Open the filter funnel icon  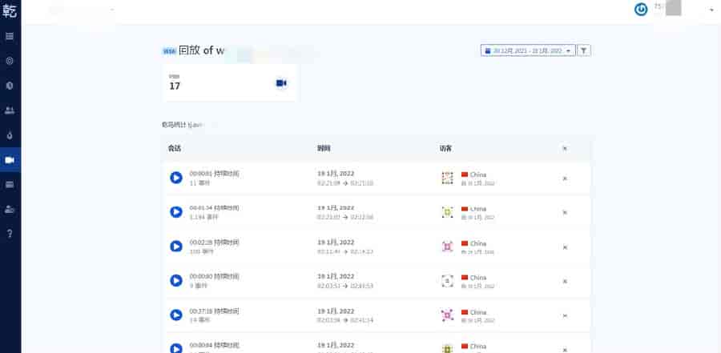[x=584, y=50]
